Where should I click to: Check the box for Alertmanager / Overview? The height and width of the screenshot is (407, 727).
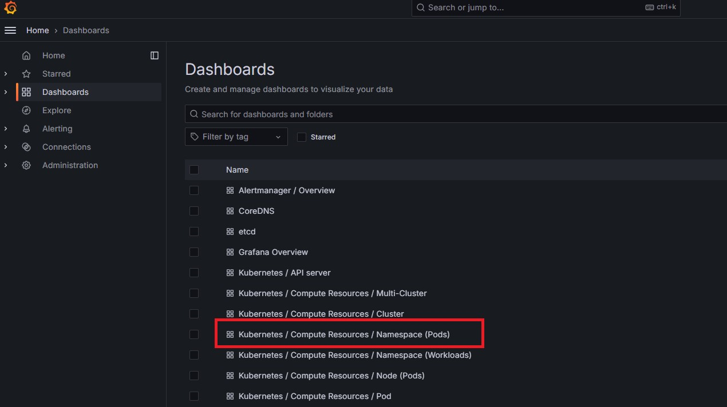point(194,190)
